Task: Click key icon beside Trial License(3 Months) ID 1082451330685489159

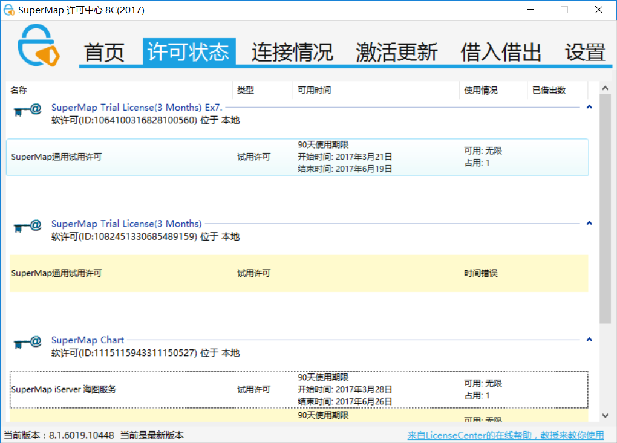Action: [27, 227]
